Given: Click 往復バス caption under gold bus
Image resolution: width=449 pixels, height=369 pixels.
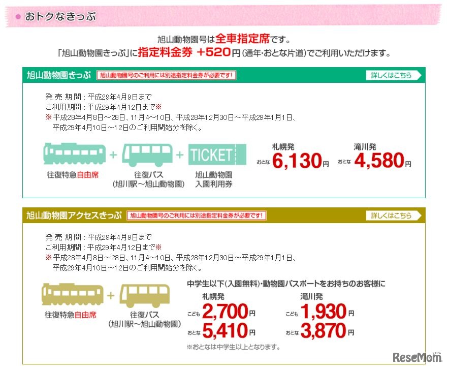Looking at the screenshot, I should [x=145, y=319].
